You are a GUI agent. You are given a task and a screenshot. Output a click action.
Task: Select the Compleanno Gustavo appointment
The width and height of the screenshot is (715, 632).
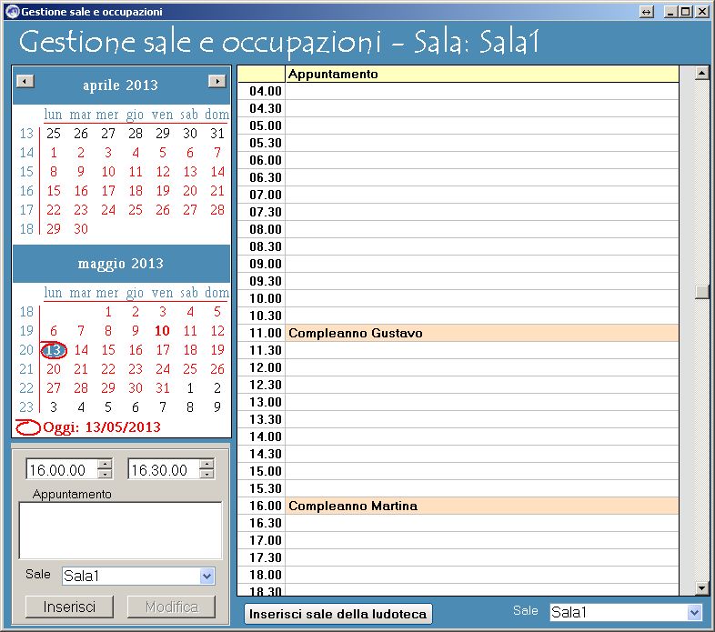tap(482, 333)
